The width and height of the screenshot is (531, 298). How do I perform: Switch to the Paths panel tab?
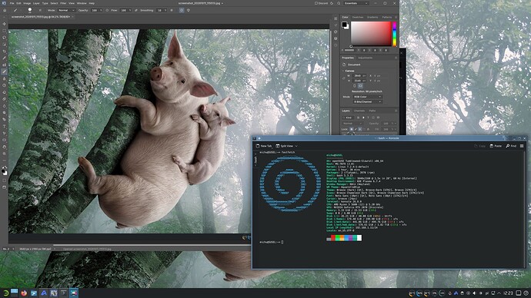pyautogui.click(x=372, y=111)
